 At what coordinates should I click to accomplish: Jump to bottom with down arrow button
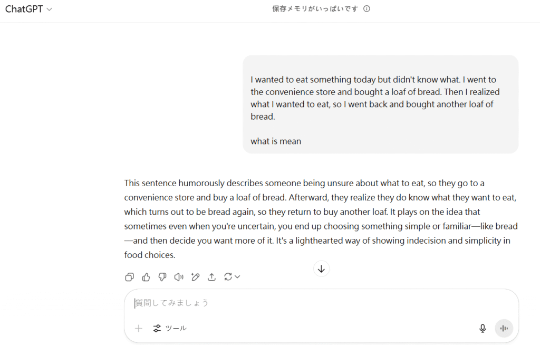coord(321,269)
